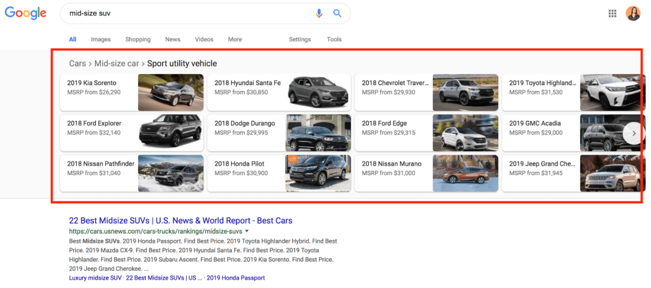Image resolution: width=651 pixels, height=288 pixels.
Task: Open the Google apps grid
Action: (612, 13)
